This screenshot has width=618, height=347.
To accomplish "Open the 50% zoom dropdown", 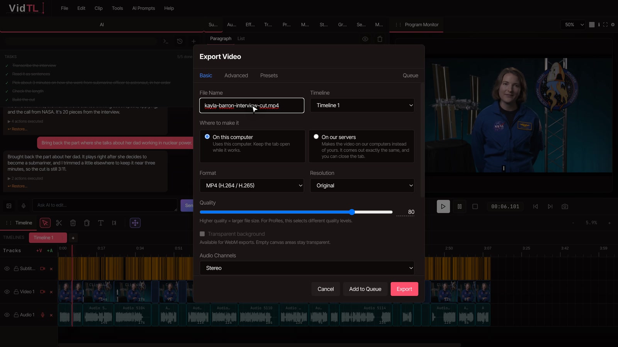I will pyautogui.click(x=574, y=25).
